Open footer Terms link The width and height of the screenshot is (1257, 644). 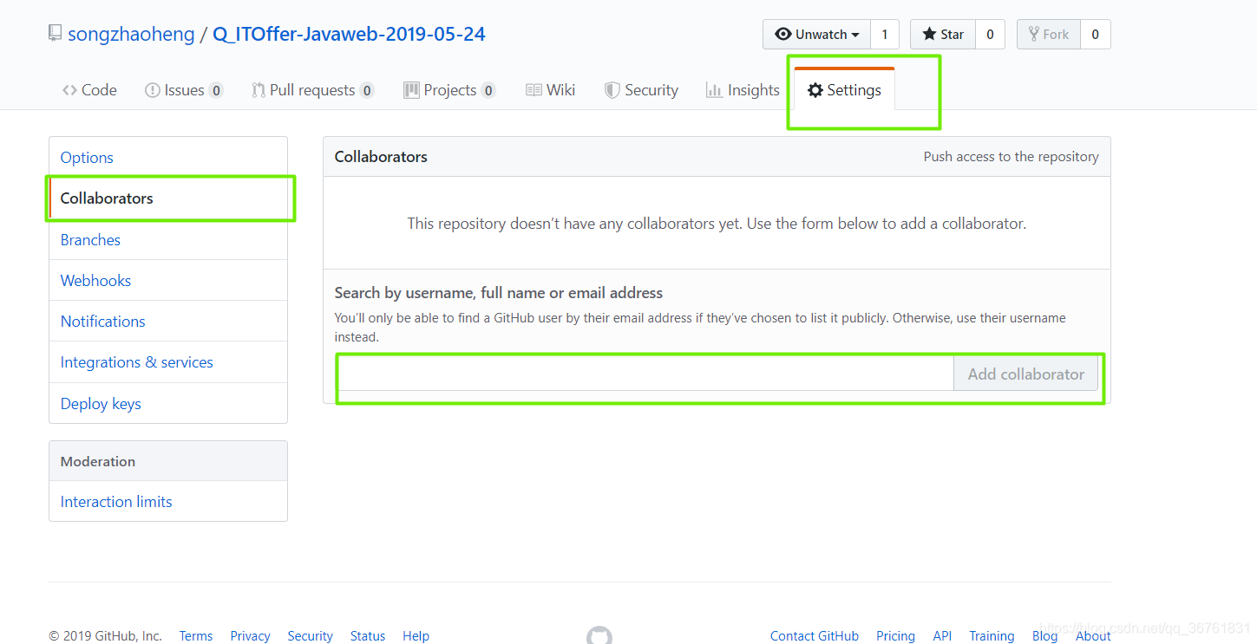(196, 636)
